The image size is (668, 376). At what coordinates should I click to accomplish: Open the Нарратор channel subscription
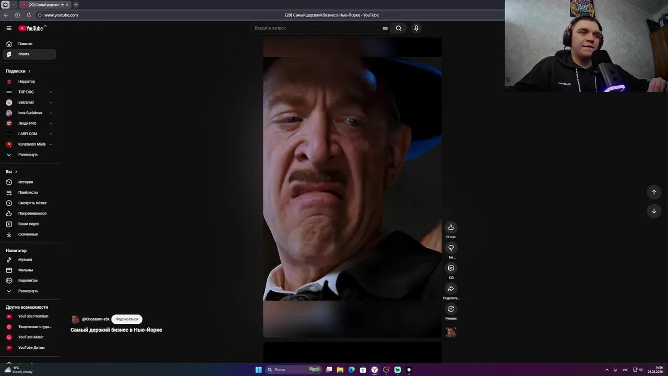pos(29,81)
